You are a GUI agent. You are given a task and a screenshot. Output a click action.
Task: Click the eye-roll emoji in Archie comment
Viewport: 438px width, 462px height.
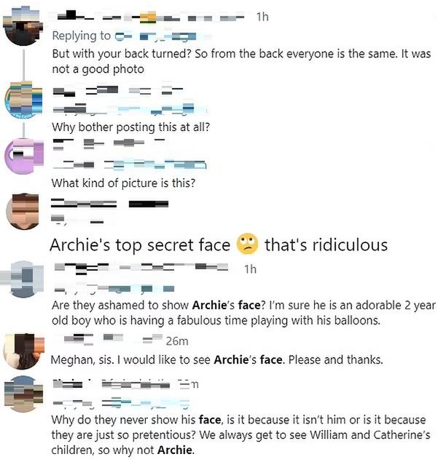coord(247,244)
